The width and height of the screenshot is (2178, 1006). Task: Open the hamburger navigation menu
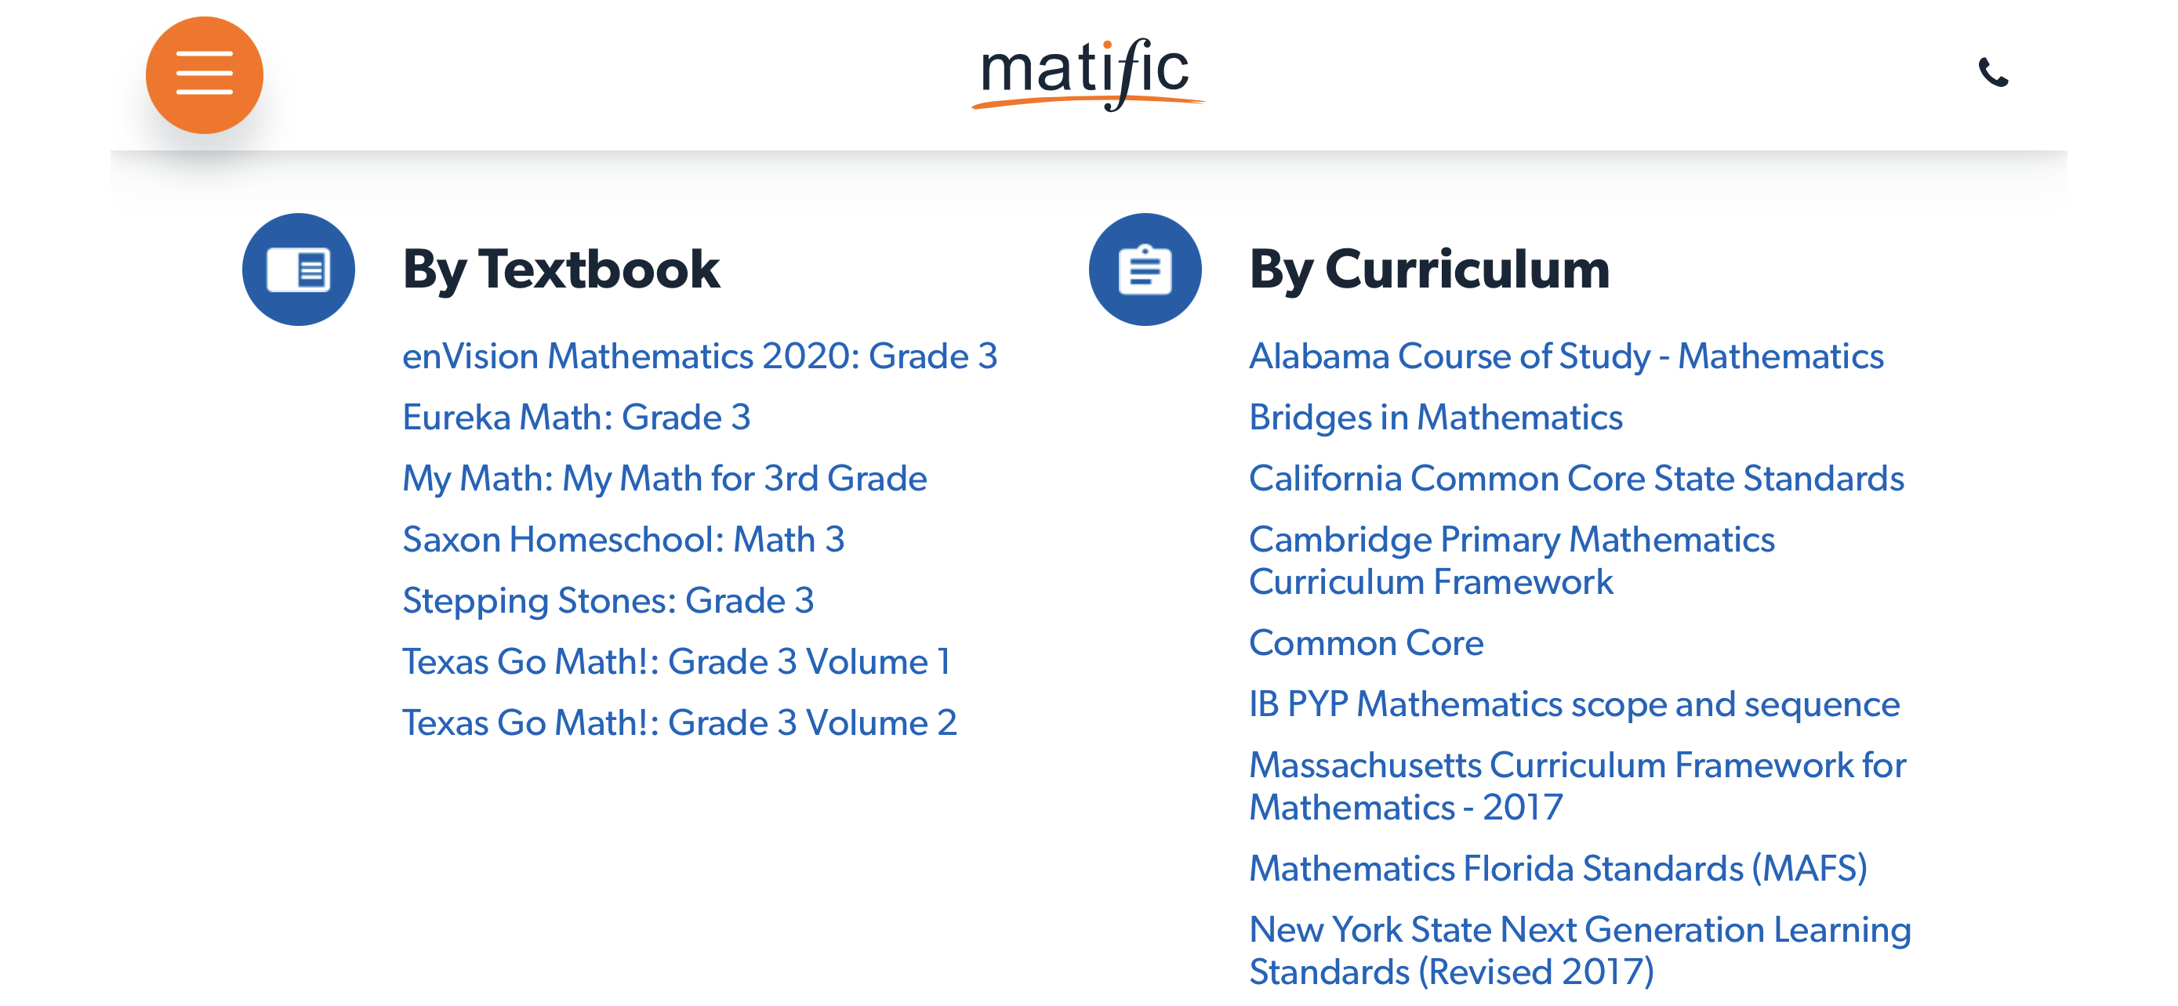[x=204, y=74]
